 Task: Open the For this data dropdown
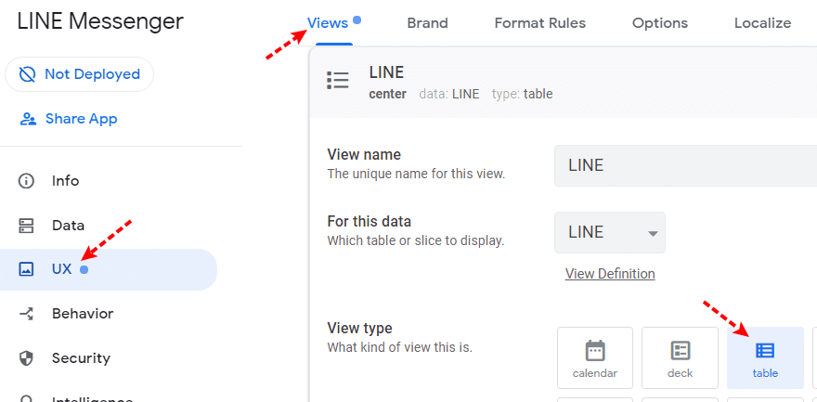click(610, 232)
